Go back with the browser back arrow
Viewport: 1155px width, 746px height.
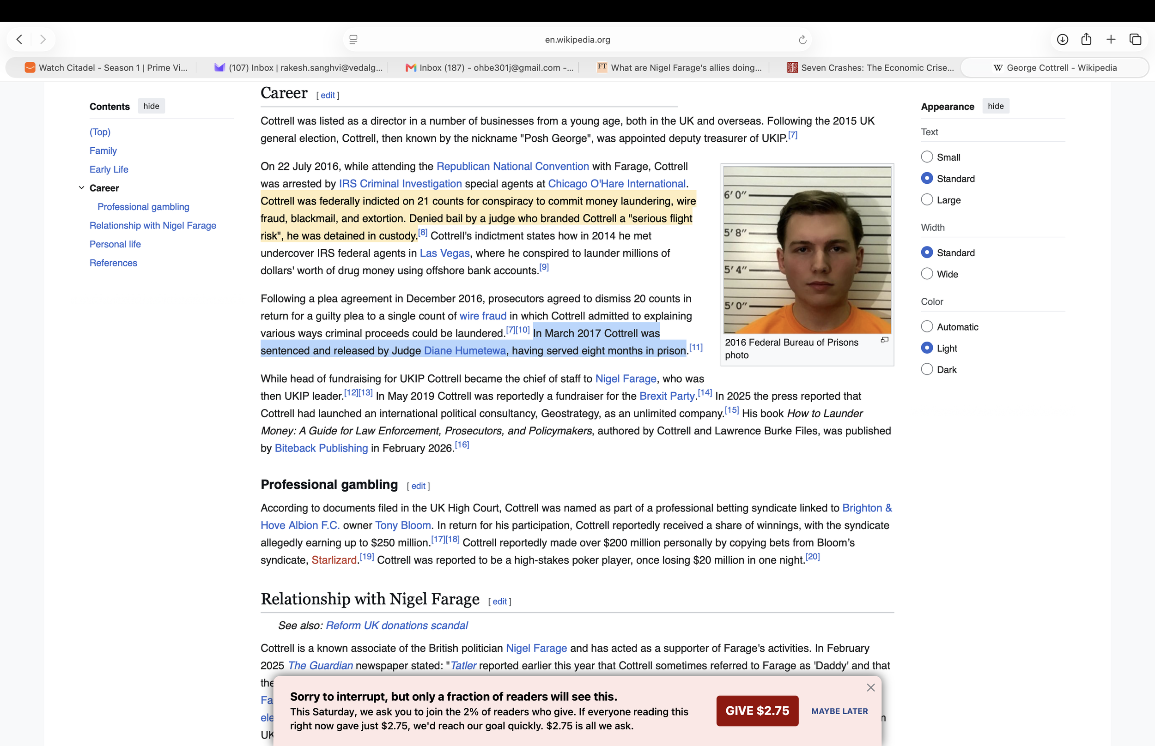click(x=19, y=39)
